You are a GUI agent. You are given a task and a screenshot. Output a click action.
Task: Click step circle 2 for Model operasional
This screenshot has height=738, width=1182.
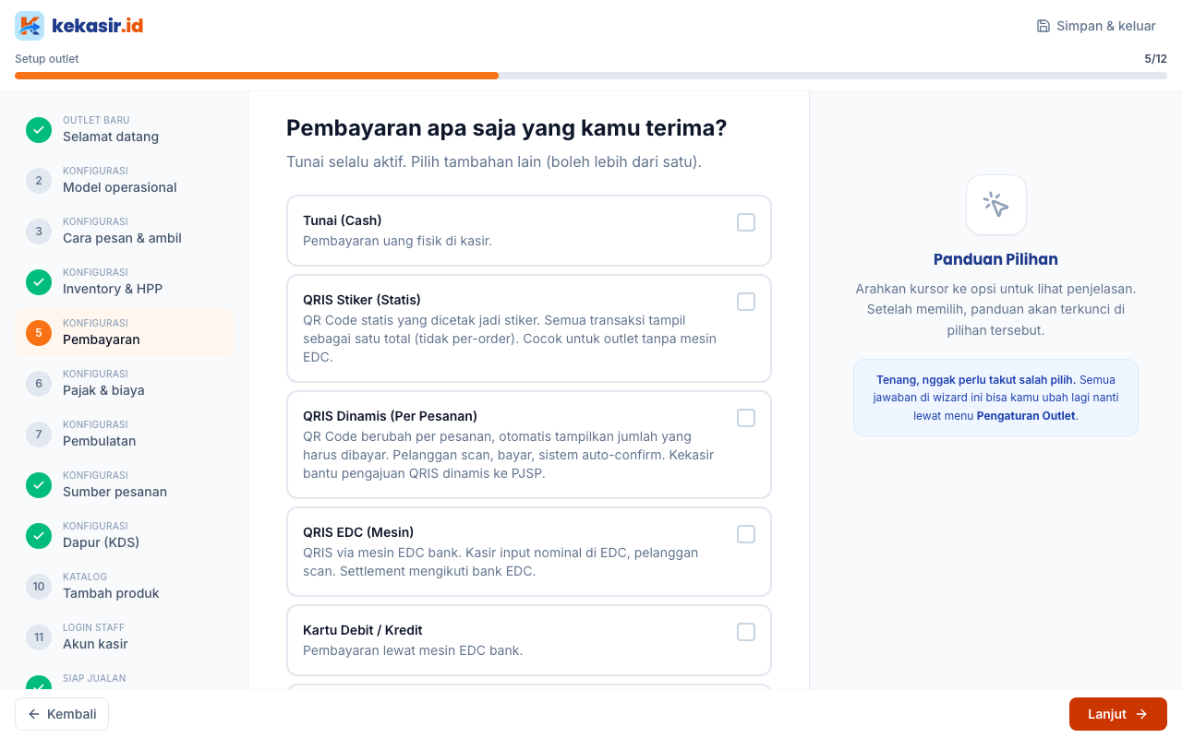pos(39,181)
